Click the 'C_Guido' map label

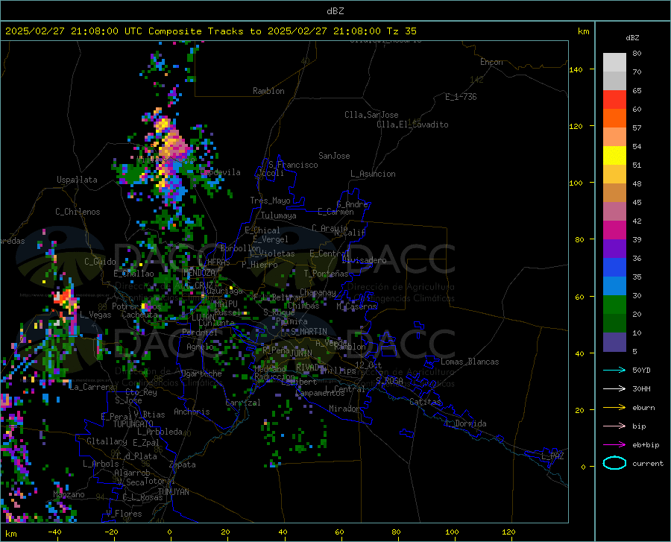[x=100, y=262]
